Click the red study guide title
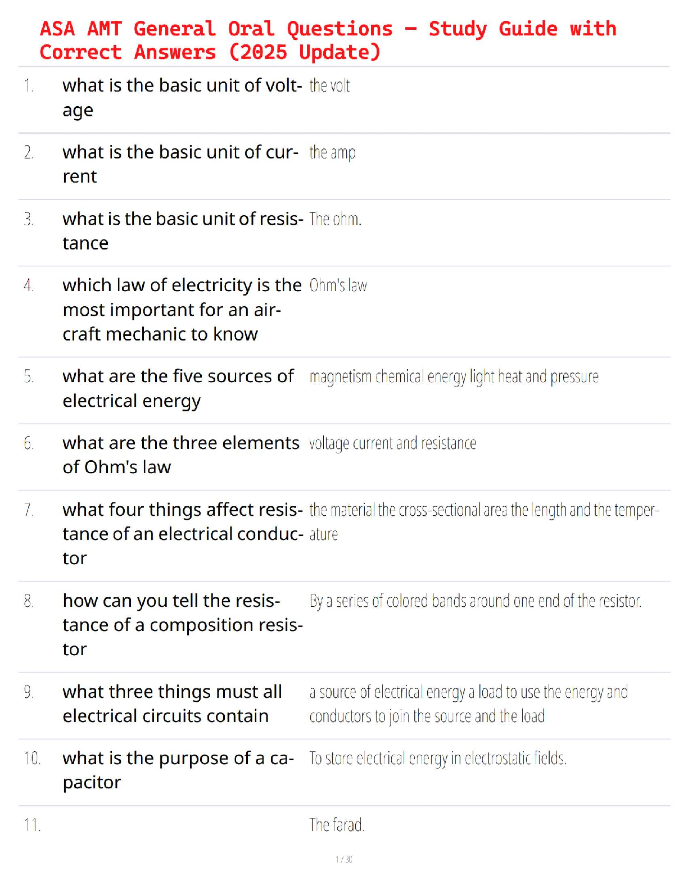 [328, 40]
